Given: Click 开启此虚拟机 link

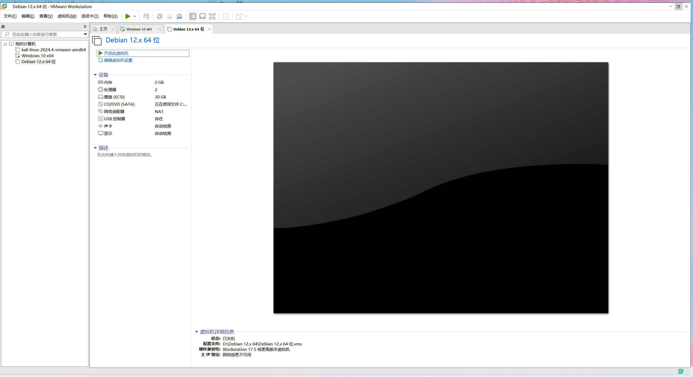Looking at the screenshot, I should [x=116, y=53].
